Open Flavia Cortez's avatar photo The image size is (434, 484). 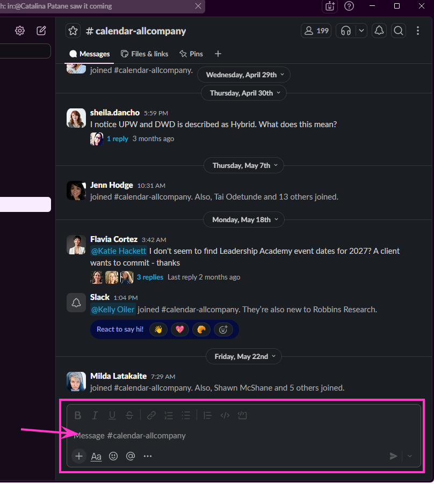(x=76, y=245)
